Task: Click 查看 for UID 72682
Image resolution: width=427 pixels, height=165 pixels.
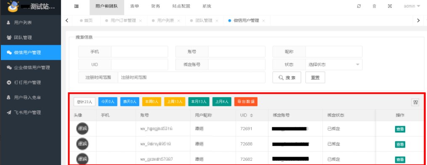Action: click(x=400, y=160)
